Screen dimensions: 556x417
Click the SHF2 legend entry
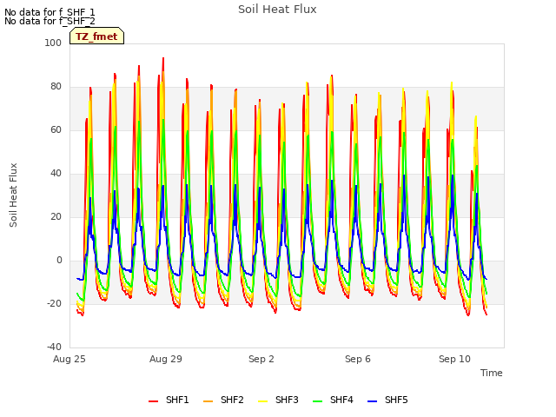click(x=223, y=400)
